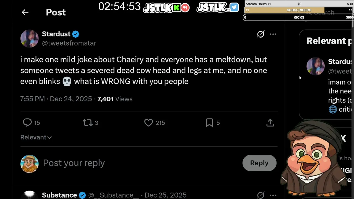Like the post with heart icon
Screen dimensions: 354x199
tap(149, 122)
